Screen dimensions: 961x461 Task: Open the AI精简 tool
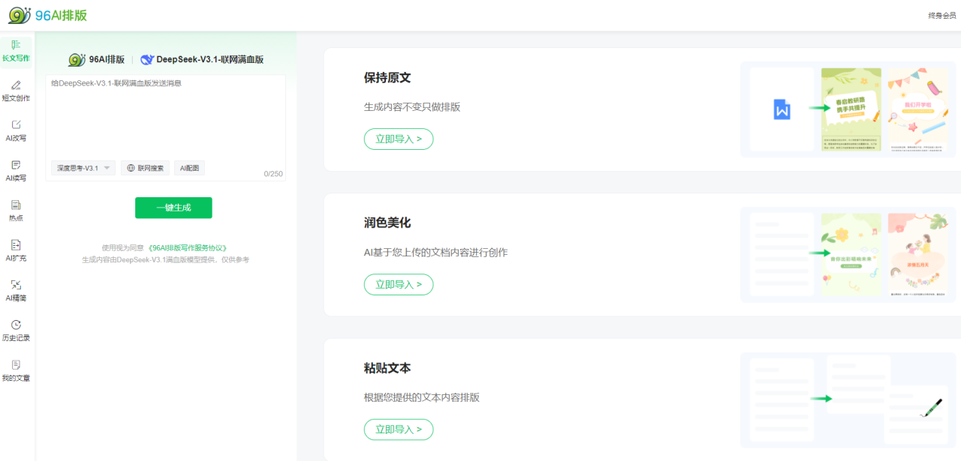[x=16, y=290]
